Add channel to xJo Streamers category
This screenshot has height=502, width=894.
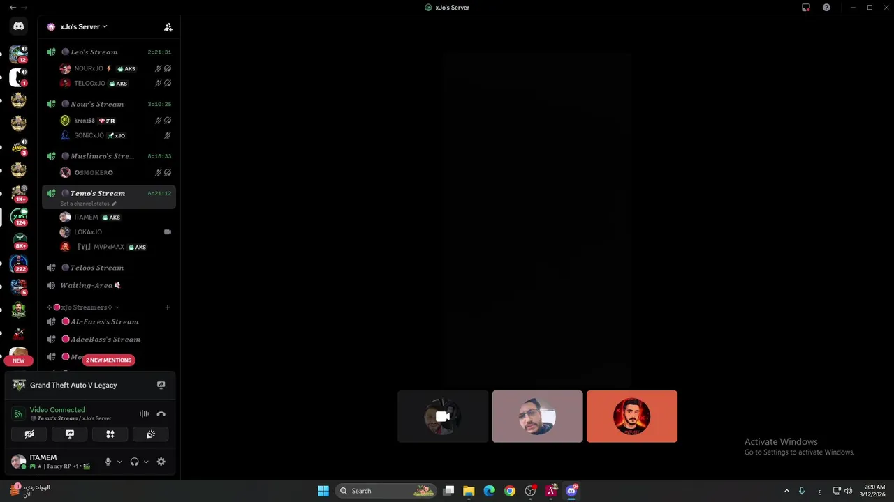168,307
